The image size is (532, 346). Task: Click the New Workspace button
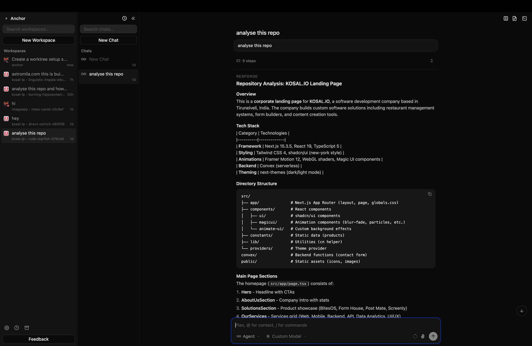pyautogui.click(x=39, y=40)
